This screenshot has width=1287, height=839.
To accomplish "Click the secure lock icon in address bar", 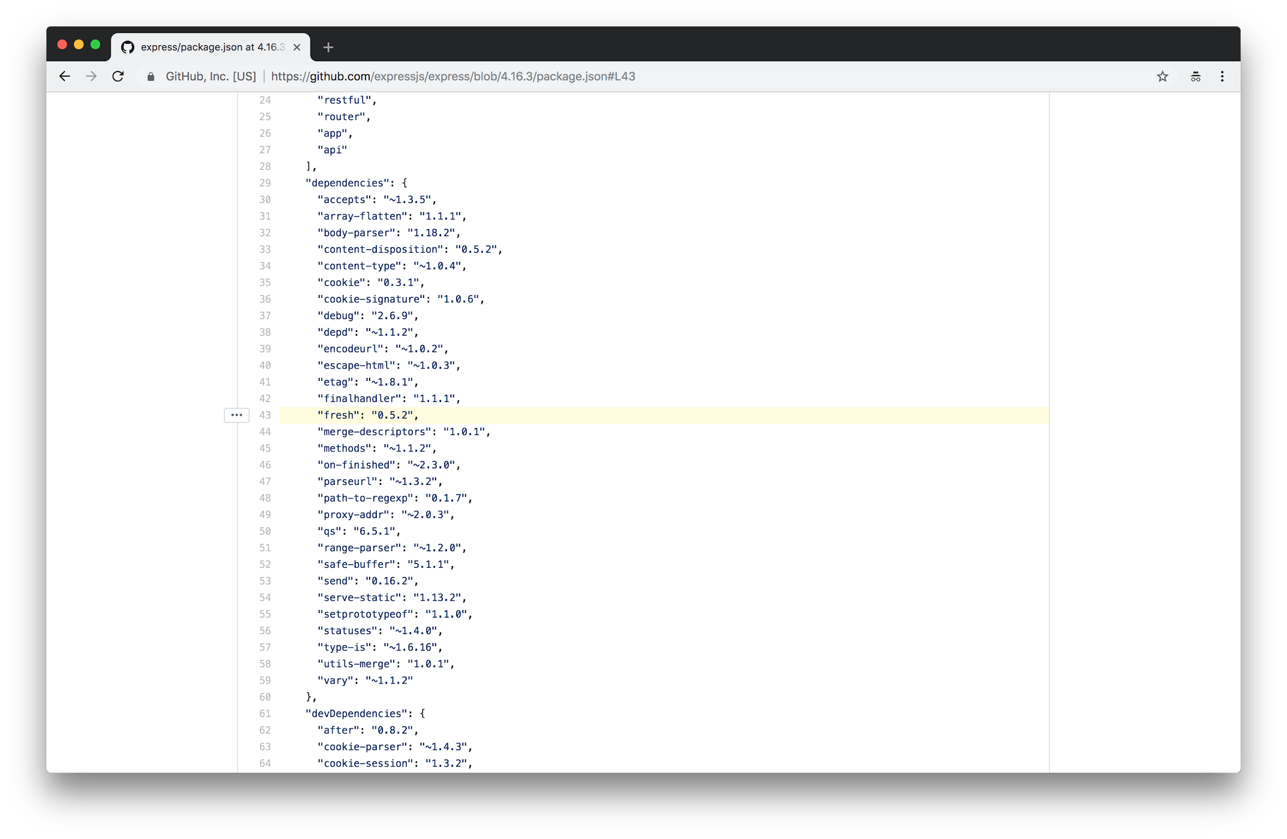I will point(151,77).
